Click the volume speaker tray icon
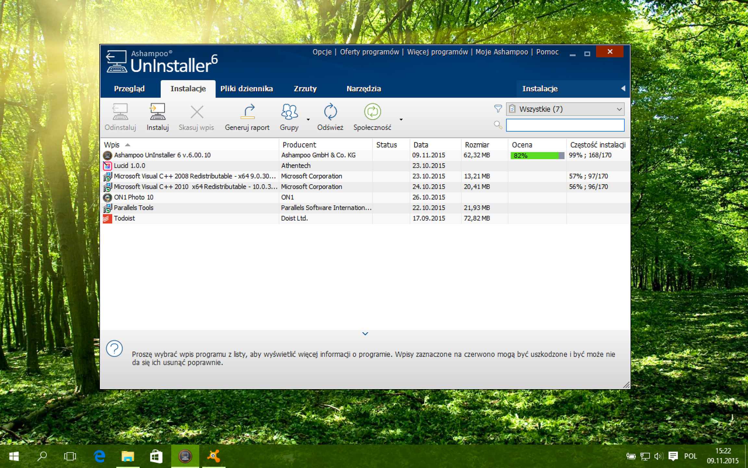This screenshot has width=748, height=468. pyautogui.click(x=658, y=456)
